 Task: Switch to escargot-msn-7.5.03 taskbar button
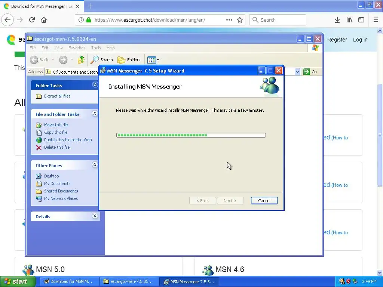tap(129, 281)
